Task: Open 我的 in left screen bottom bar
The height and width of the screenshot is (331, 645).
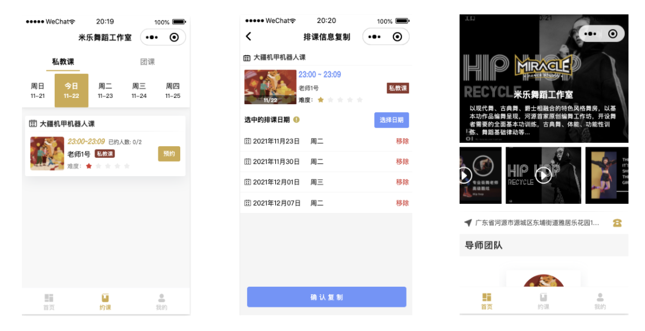Action: [162, 302]
